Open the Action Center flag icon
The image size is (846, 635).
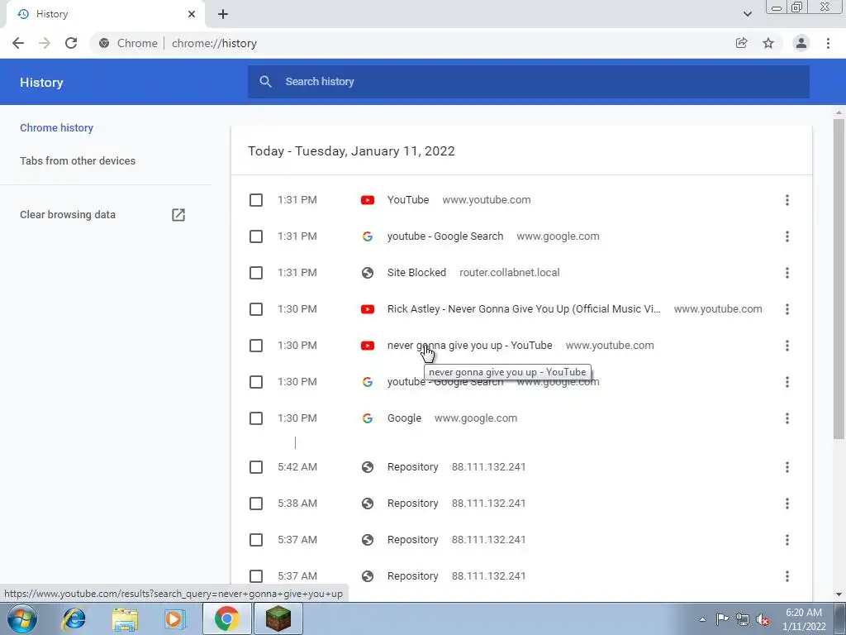722,619
